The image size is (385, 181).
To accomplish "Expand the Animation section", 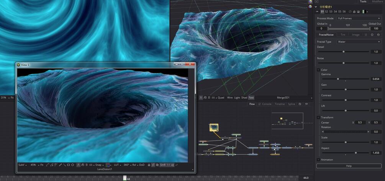I will [x=318, y=160].
